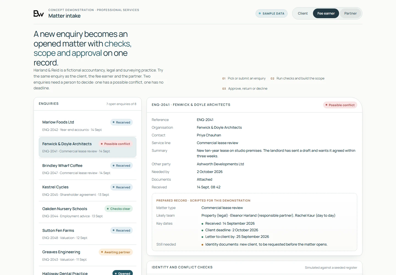
Task: Switch to the Client view
Action: (x=303, y=13)
